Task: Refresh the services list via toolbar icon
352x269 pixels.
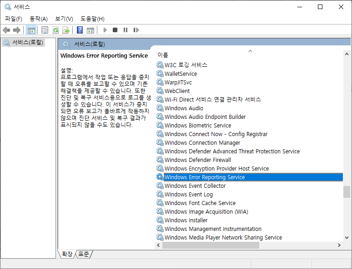Action: pyautogui.click(x=55, y=30)
